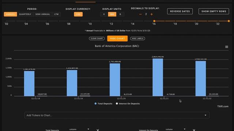234x131 pixels.
Task: Switch period to LTM
Action: pos(56,14)
